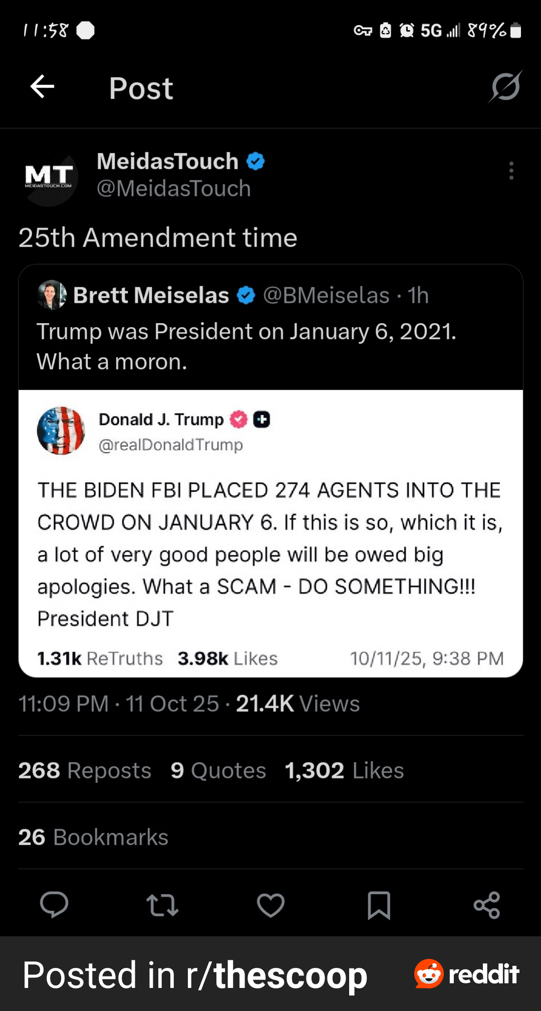Open the Trump Truth Social screenshot image

(x=270, y=533)
